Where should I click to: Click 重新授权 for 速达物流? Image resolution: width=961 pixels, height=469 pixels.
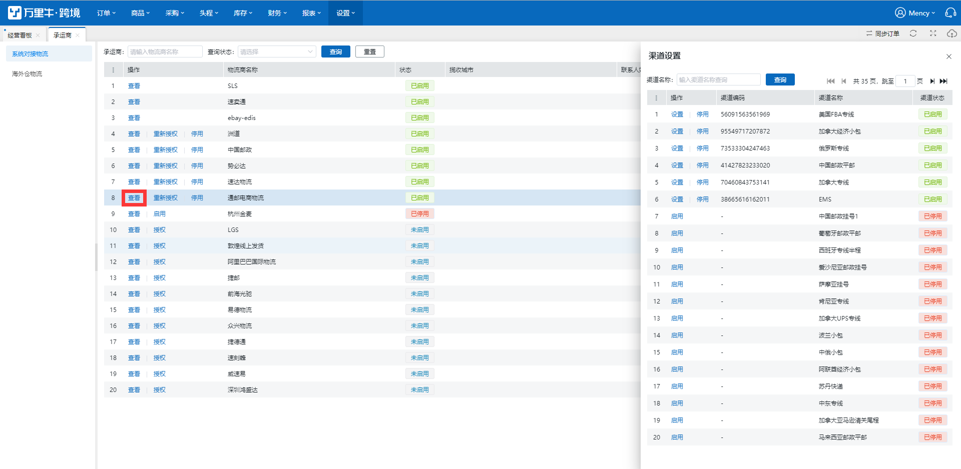click(166, 182)
